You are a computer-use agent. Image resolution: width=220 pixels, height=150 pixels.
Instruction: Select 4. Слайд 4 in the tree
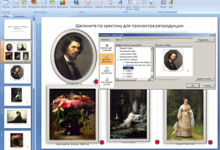[x=128, y=71]
